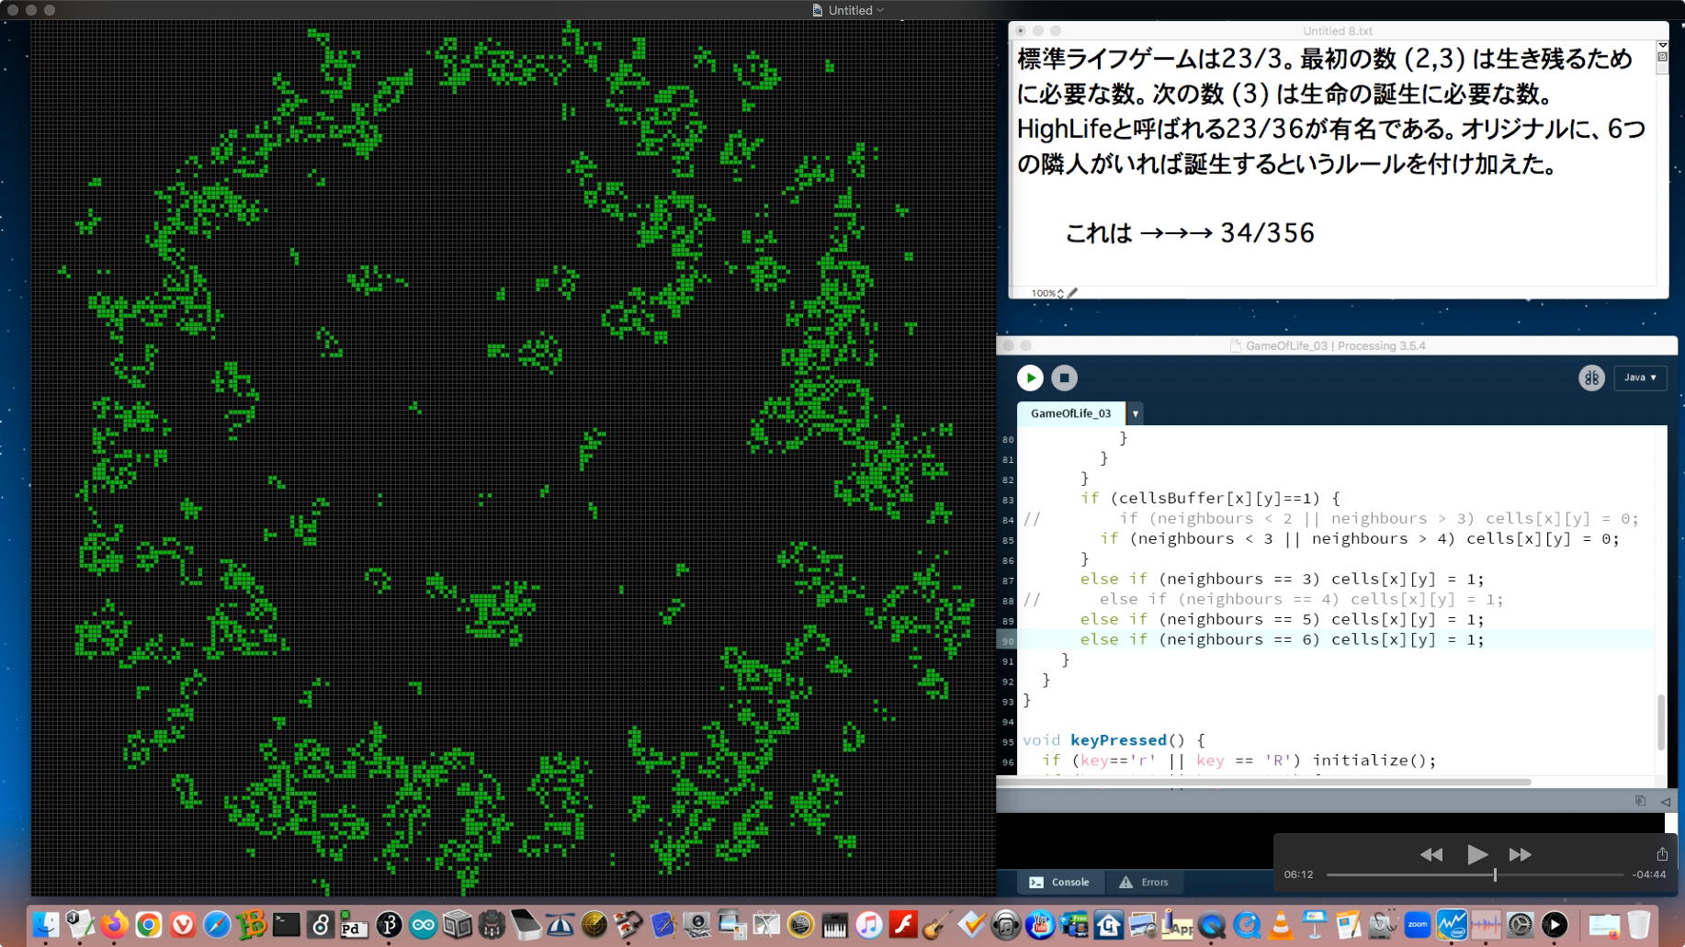Open Firefox from the Dock
The height and width of the screenshot is (947, 1685).
pos(115,925)
